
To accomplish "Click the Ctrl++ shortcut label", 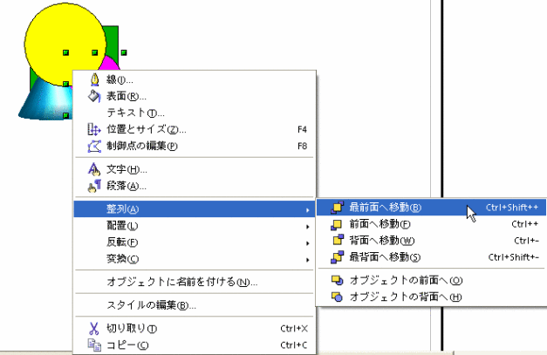I will tap(524, 224).
